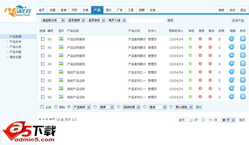Check the checkbox for product 94
The image size is (249, 145).
tap(43, 64)
